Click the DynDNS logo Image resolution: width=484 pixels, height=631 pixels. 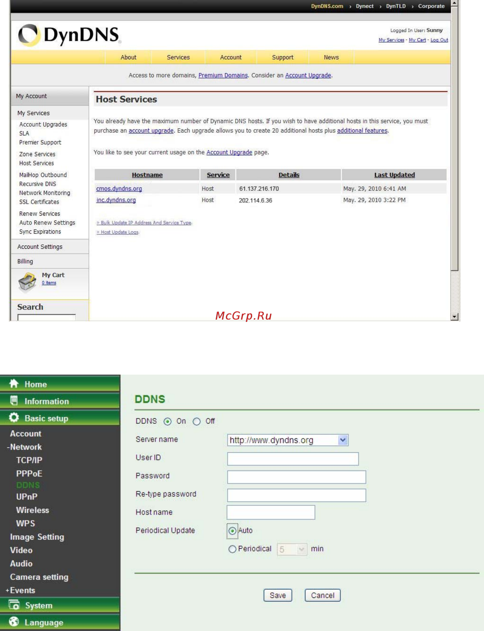(x=69, y=35)
